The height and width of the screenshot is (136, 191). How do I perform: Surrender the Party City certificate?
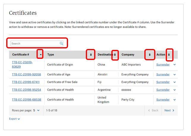163,100
